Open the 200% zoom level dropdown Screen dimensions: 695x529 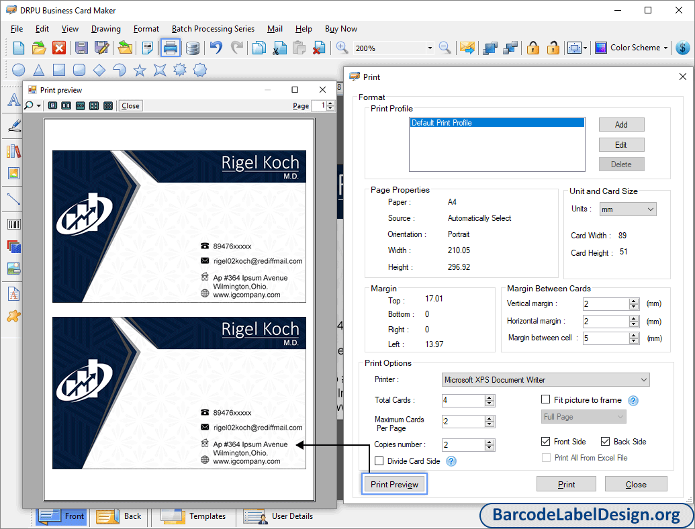pyautogui.click(x=430, y=48)
